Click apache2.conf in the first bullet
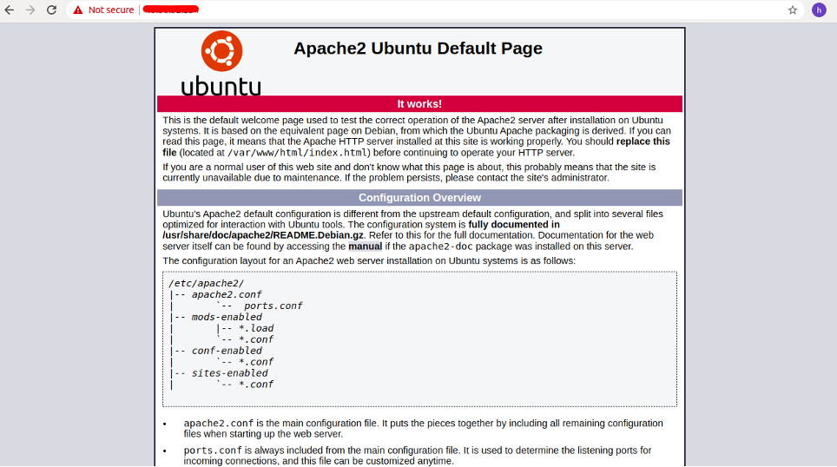The height and width of the screenshot is (467, 837). tap(219, 424)
